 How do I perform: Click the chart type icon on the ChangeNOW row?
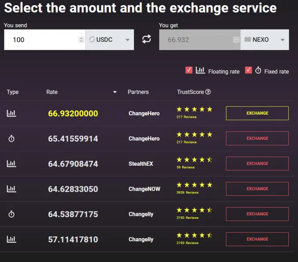[x=11, y=189]
